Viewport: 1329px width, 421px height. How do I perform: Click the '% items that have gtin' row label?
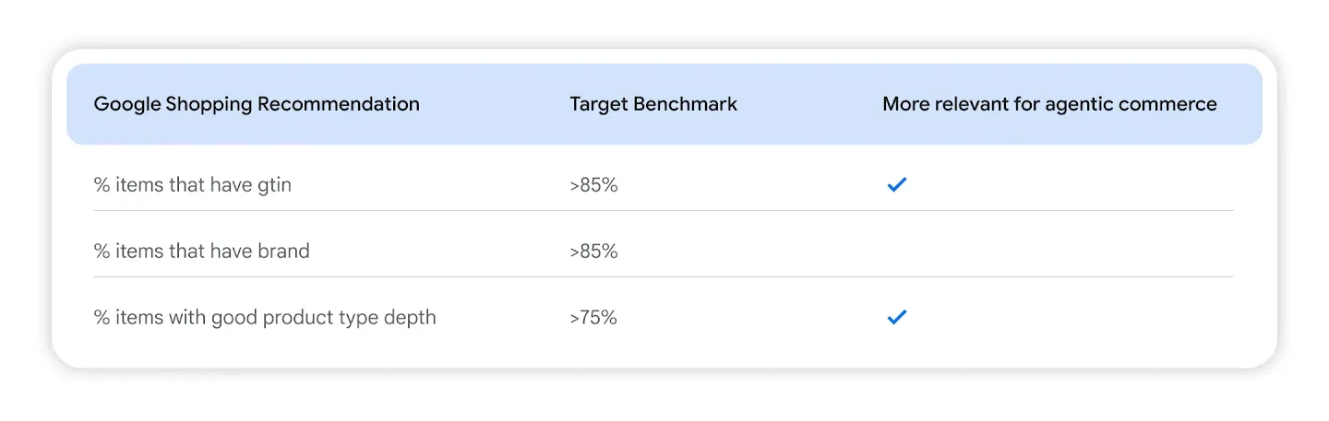pyautogui.click(x=193, y=184)
